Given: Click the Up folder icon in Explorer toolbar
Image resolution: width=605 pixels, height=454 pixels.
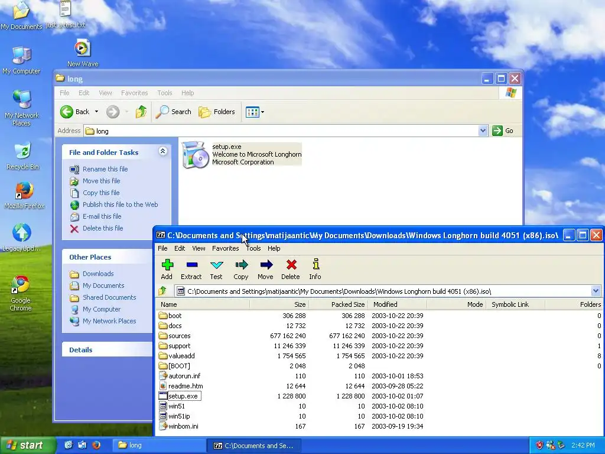Looking at the screenshot, I should (141, 112).
